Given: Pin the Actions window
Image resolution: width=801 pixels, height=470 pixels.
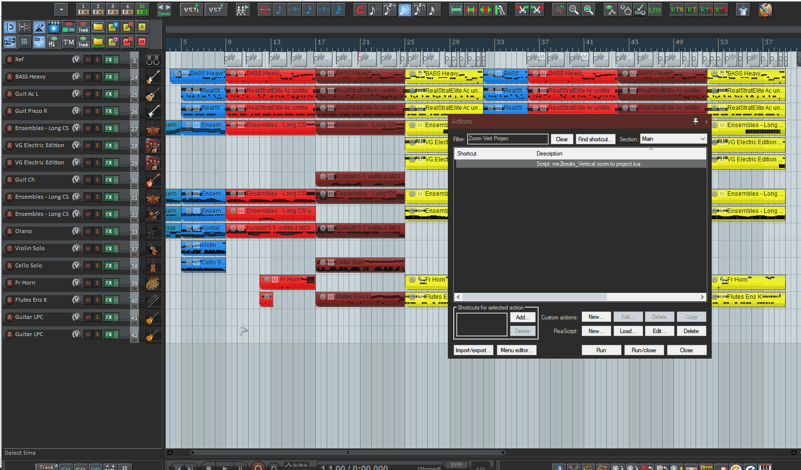Looking at the screenshot, I should pos(696,121).
